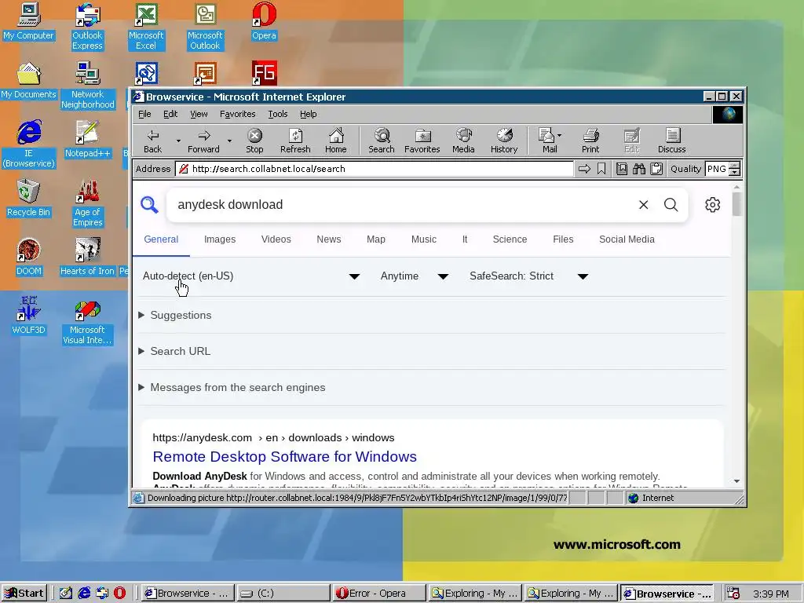The image size is (804, 603).
Task: Switch to the Social Media tab
Action: 627,239
